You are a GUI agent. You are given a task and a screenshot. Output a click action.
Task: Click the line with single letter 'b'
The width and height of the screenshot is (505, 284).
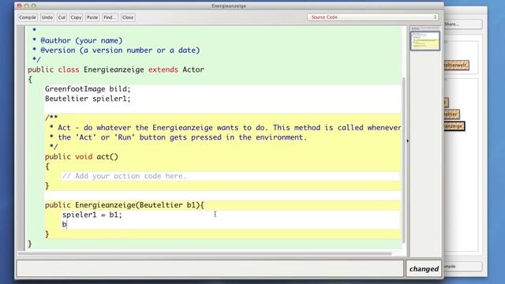point(65,224)
